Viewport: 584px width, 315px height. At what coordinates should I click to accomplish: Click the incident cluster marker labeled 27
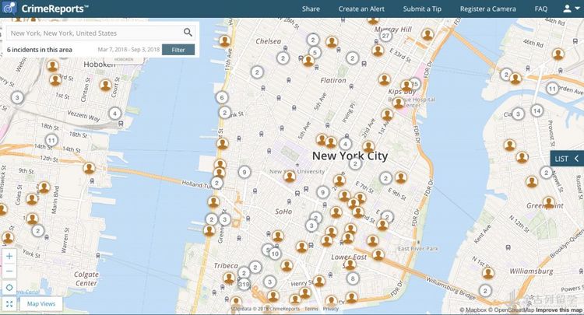386,36
